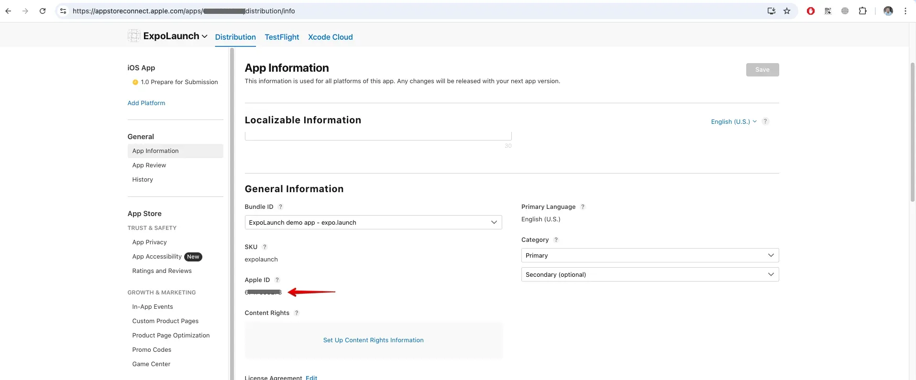The image size is (916, 380).
Task: Open the Primary category dropdown
Action: coord(650,255)
